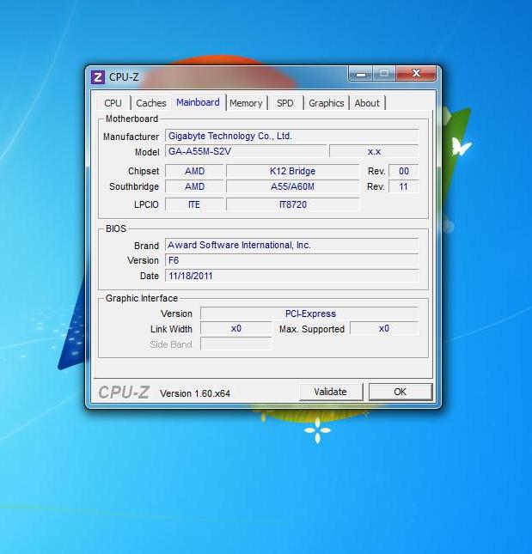Screen dimensions: 532x554
Task: Switch to the Memory tab
Action: [246, 103]
